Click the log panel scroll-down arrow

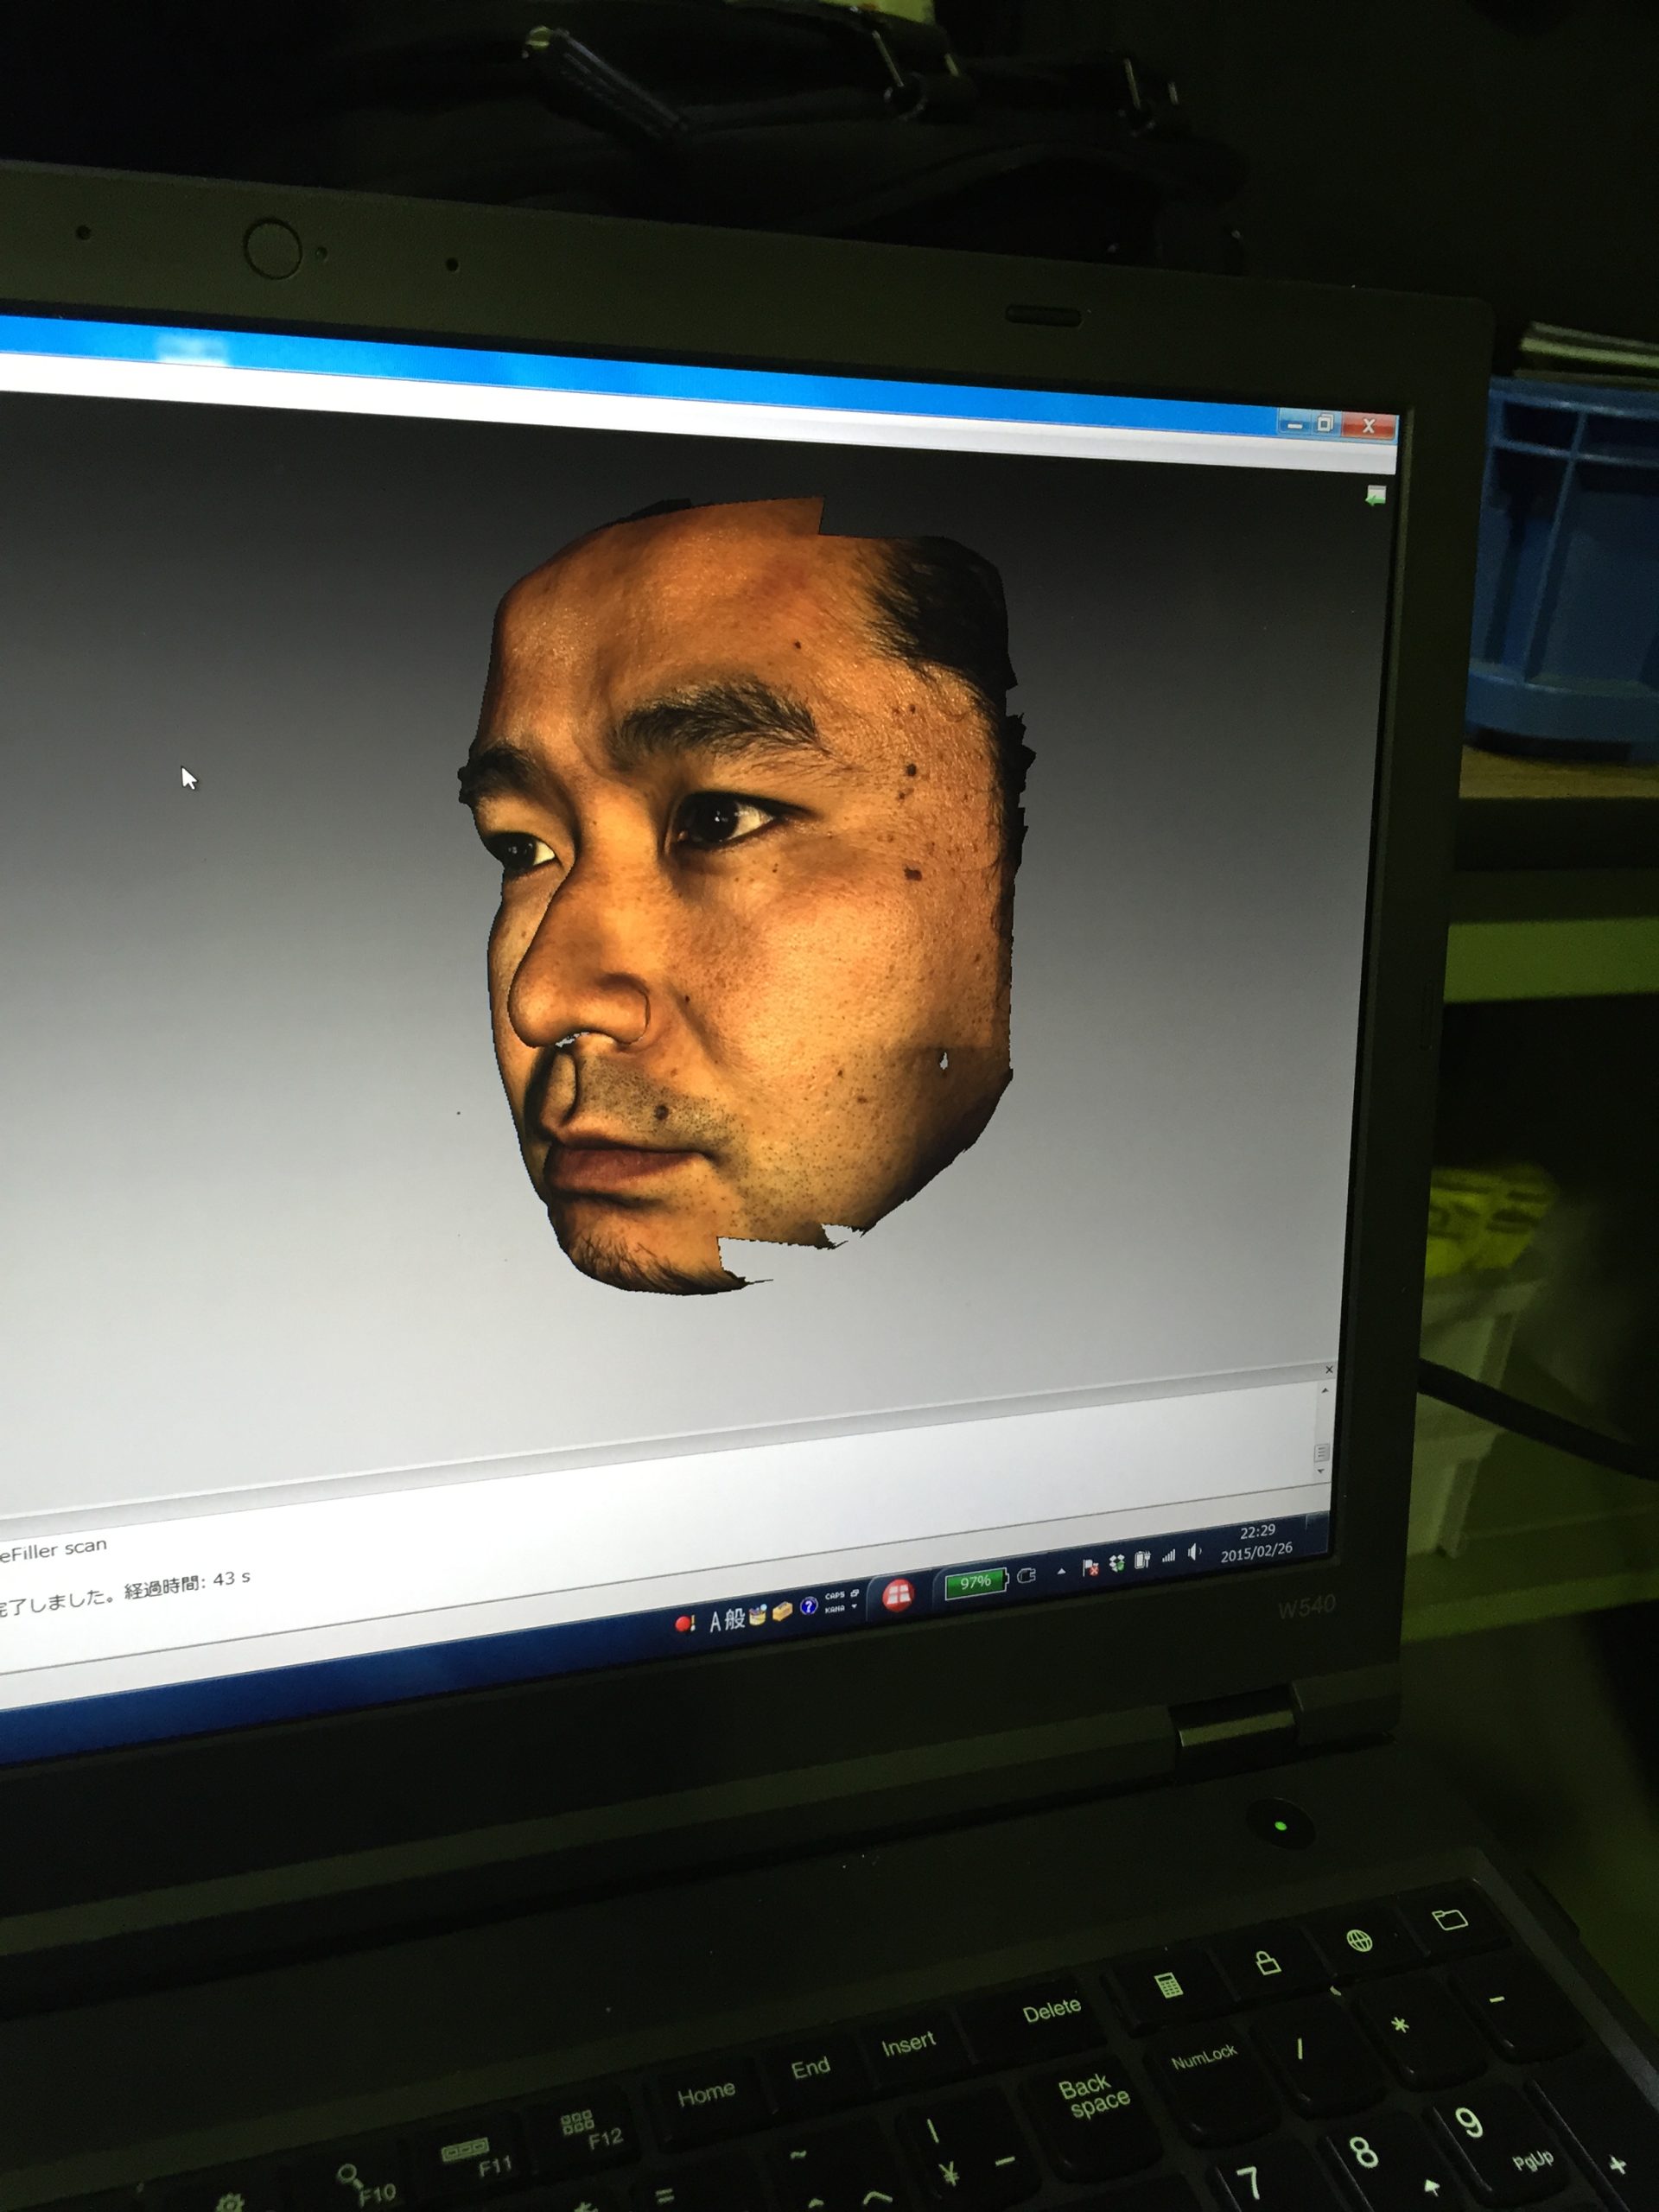point(1320,1471)
